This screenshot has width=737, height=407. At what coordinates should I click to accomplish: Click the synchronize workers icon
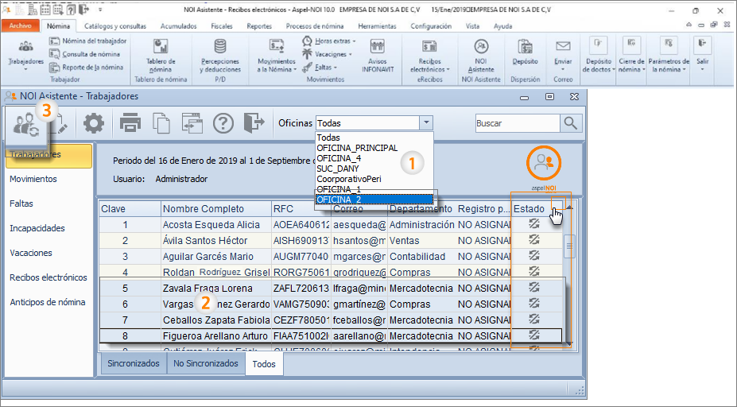26,124
